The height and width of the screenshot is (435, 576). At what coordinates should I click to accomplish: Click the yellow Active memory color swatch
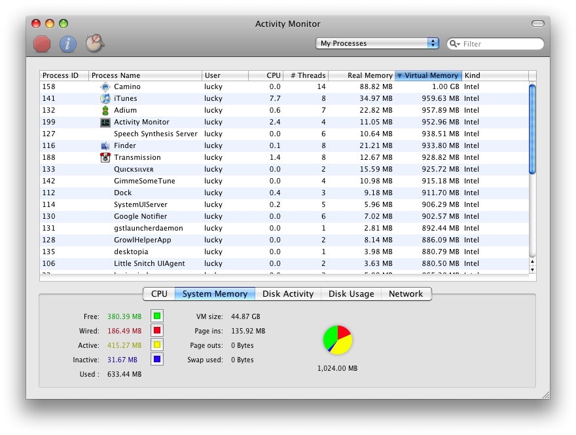(157, 345)
